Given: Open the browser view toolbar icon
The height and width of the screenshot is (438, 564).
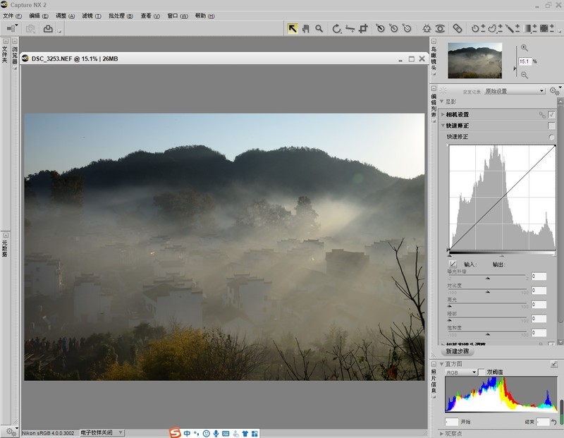Looking at the screenshot, I should tap(11, 28).
